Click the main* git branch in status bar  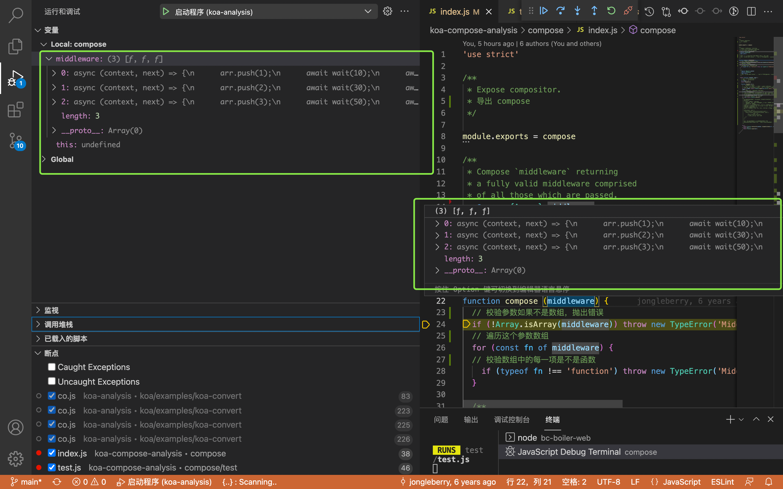click(26, 482)
